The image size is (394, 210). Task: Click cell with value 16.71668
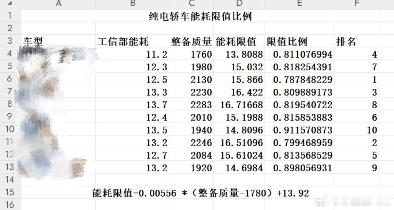239,104
